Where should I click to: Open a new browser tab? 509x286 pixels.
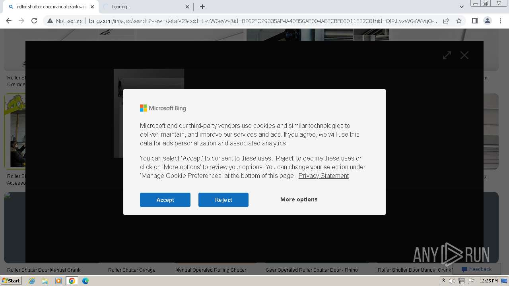tap(202, 7)
